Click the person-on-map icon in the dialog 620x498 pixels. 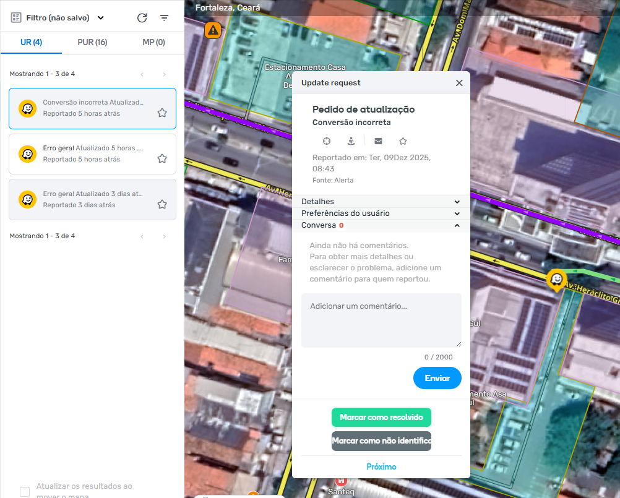tap(351, 141)
